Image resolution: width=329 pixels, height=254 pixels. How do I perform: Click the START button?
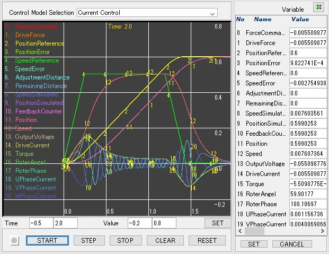[47, 240]
